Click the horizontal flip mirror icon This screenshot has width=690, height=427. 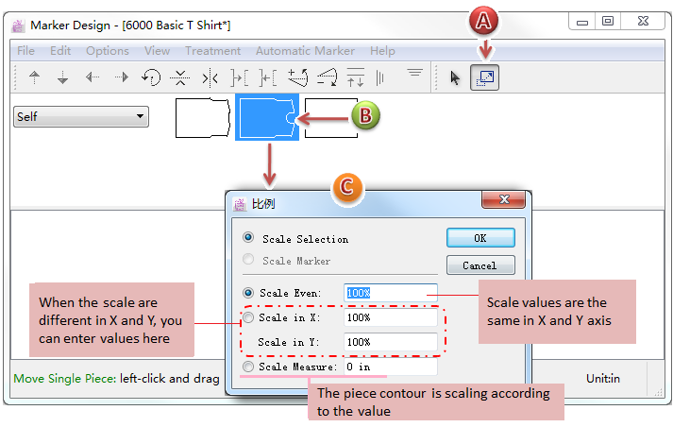[x=210, y=78]
